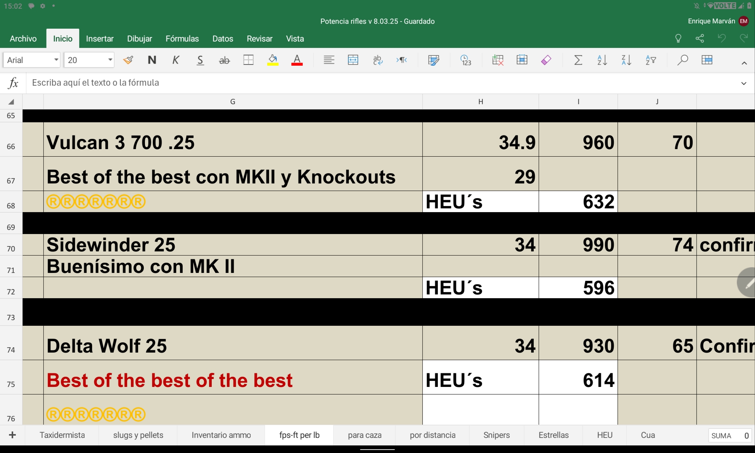Switch to the Revisar tab
Viewport: 755px width, 453px height.
coord(259,39)
